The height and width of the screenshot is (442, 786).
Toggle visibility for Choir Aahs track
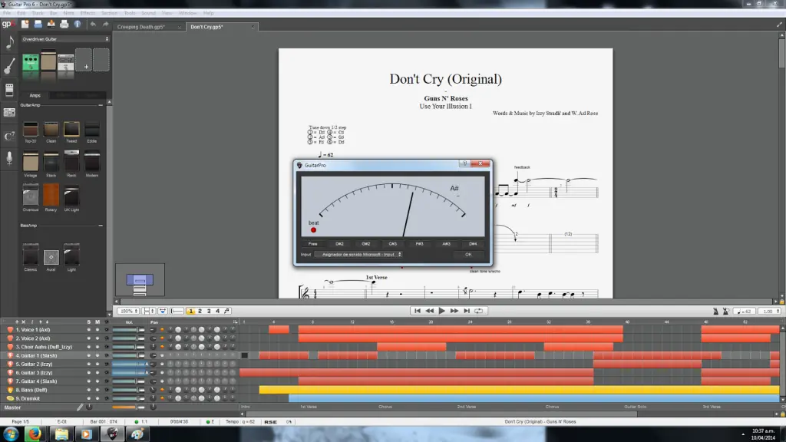pos(106,347)
